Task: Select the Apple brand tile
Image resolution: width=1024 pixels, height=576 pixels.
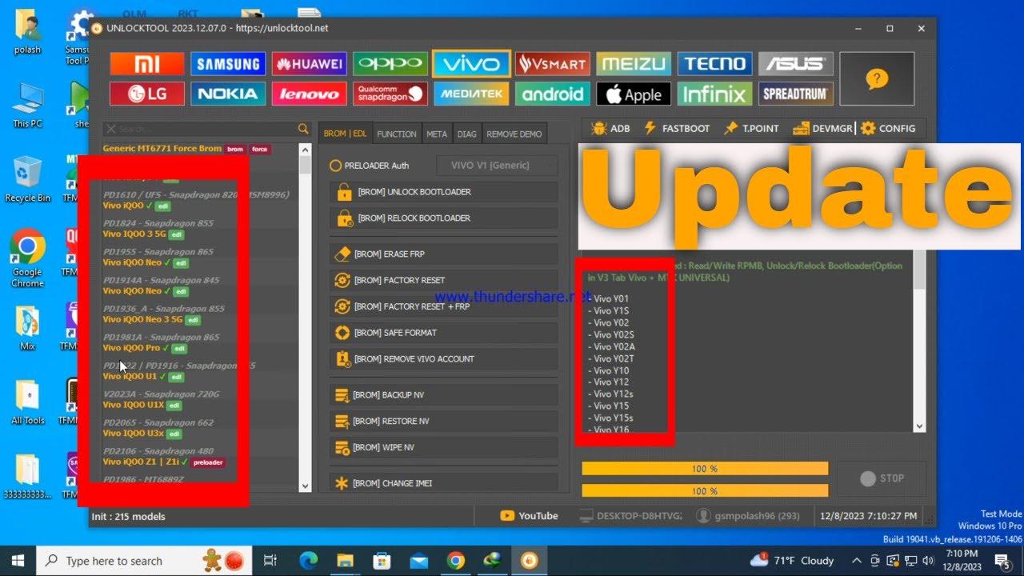Action: pos(634,94)
